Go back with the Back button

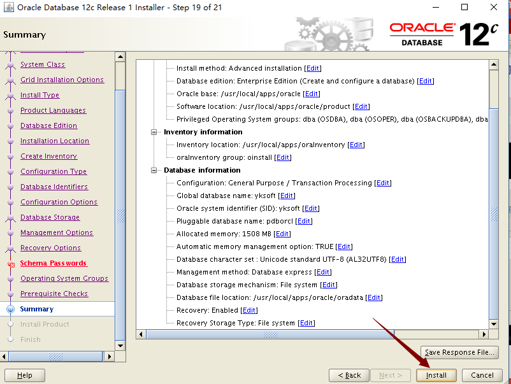click(x=349, y=375)
